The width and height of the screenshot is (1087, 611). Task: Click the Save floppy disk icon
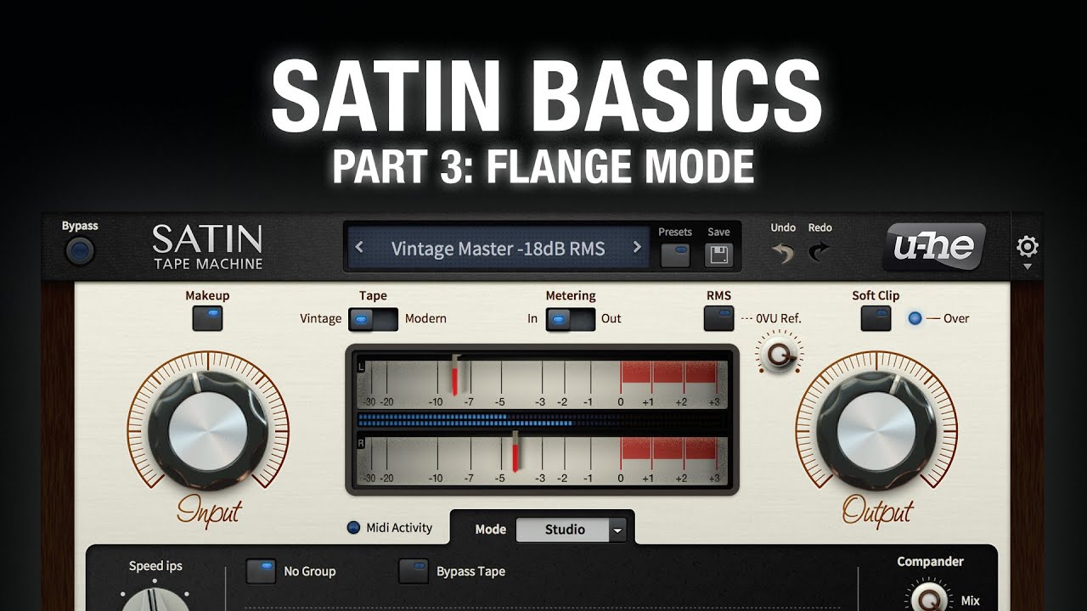tap(719, 255)
